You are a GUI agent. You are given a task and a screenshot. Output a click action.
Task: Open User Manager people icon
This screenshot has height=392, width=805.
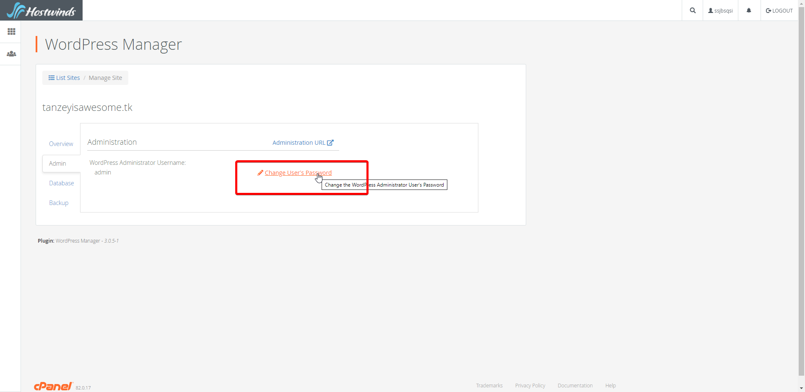click(11, 54)
